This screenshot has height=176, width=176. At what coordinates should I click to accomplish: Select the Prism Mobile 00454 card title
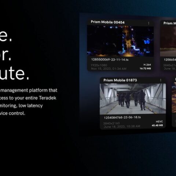107,22
